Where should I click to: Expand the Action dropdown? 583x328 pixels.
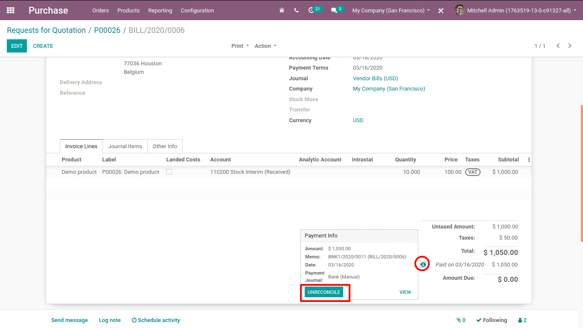[265, 46]
